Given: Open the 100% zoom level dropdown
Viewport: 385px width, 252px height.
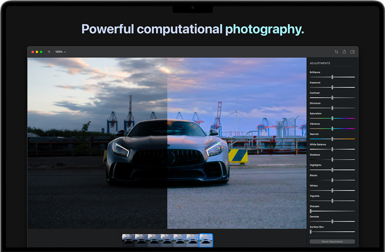Looking at the screenshot, I should [x=60, y=52].
